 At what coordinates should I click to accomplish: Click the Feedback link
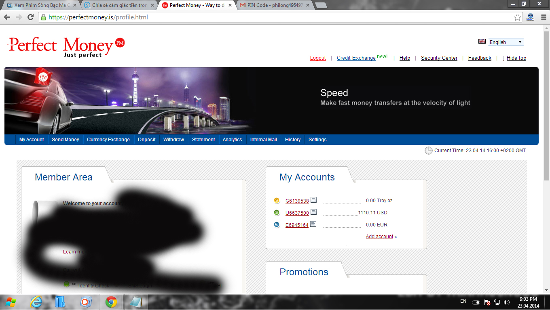click(480, 58)
